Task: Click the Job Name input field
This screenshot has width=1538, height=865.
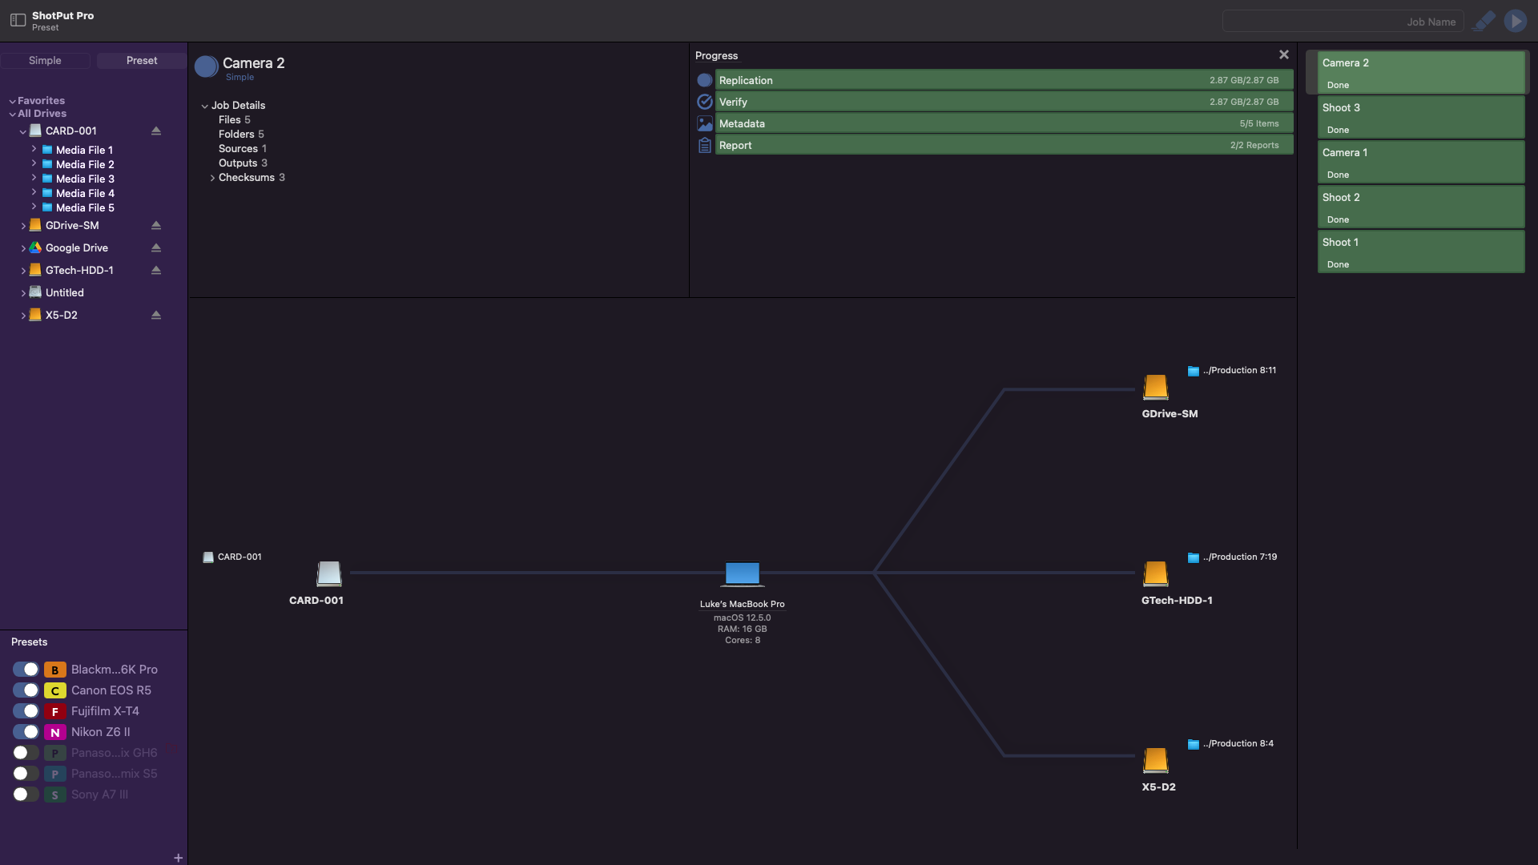Action: tap(1343, 22)
